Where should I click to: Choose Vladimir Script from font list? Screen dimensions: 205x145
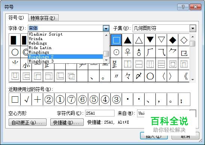coord(65,34)
